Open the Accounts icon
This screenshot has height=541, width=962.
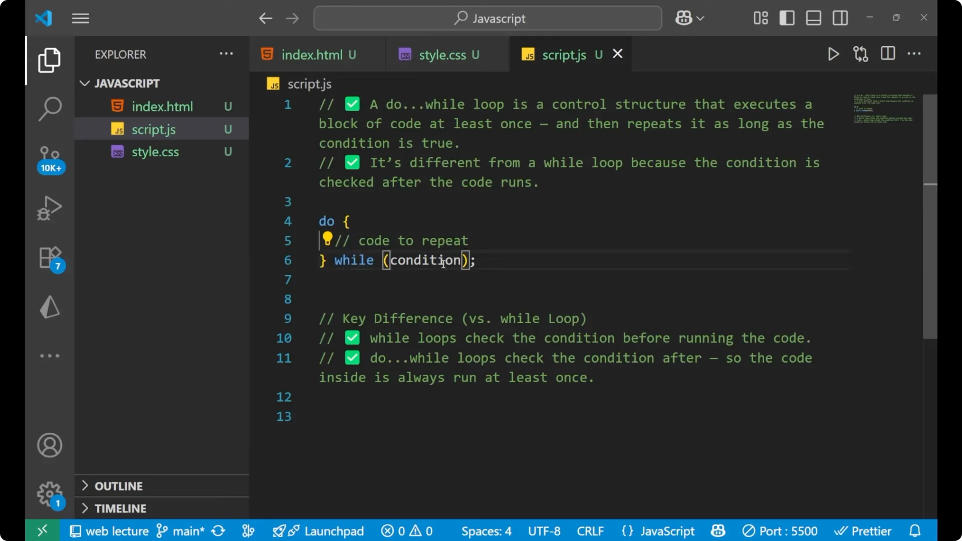coord(49,445)
